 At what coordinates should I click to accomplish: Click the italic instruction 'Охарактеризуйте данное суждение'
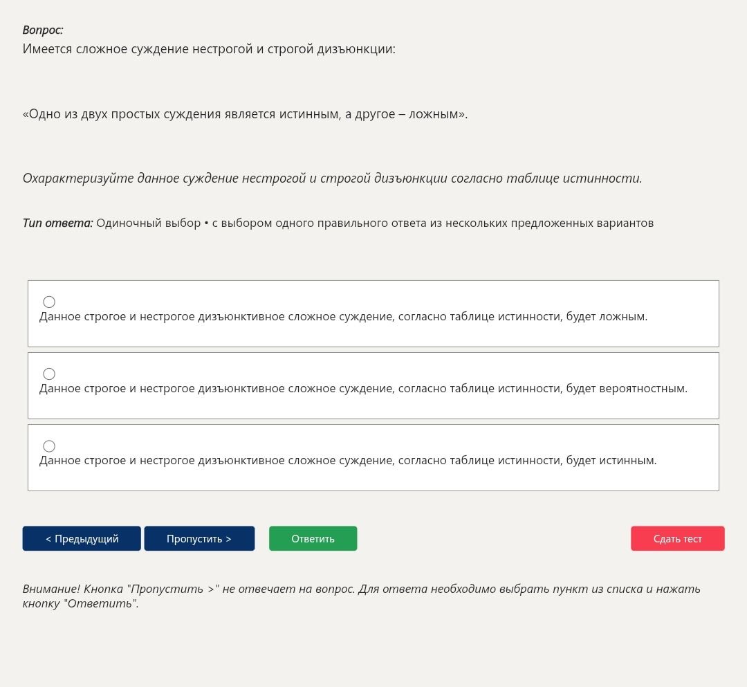(332, 178)
